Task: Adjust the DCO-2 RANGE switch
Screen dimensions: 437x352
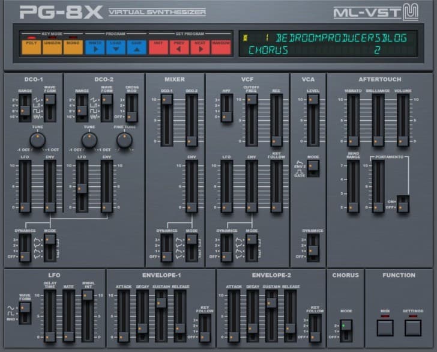Action: (x=82, y=108)
